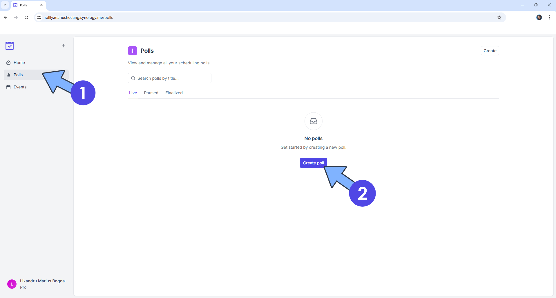Open the Chrome three-dot menu
This screenshot has height=298, width=556.
[x=550, y=17]
